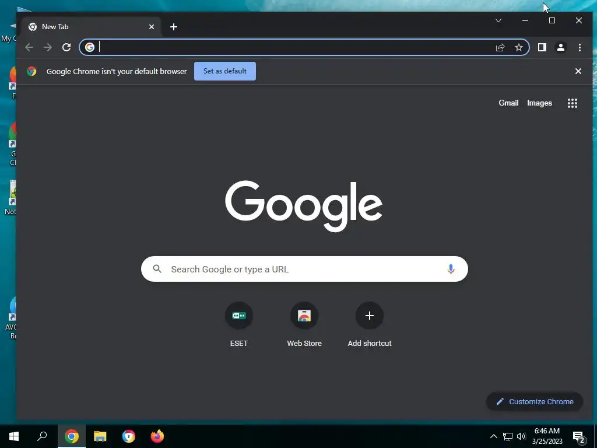Reload the page with refresh icon
This screenshot has width=597, height=448.
click(x=66, y=47)
